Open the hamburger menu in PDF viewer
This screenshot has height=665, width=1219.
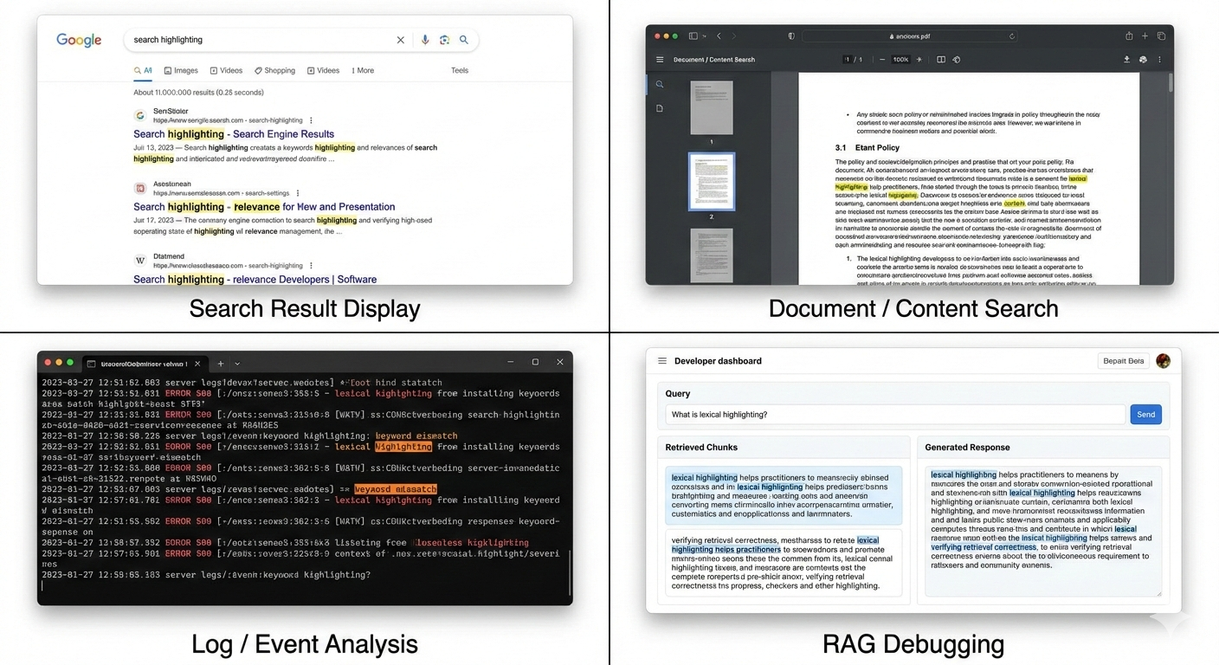click(660, 60)
